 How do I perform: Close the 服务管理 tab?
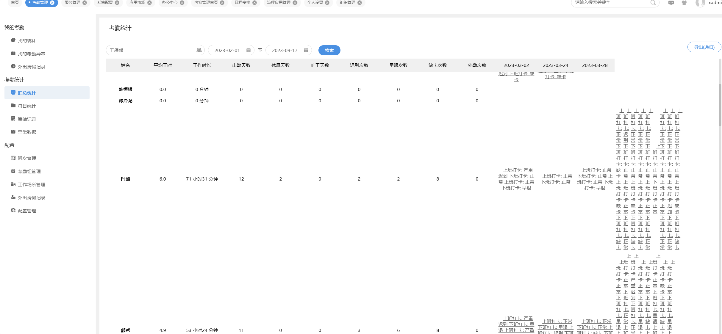tap(85, 3)
